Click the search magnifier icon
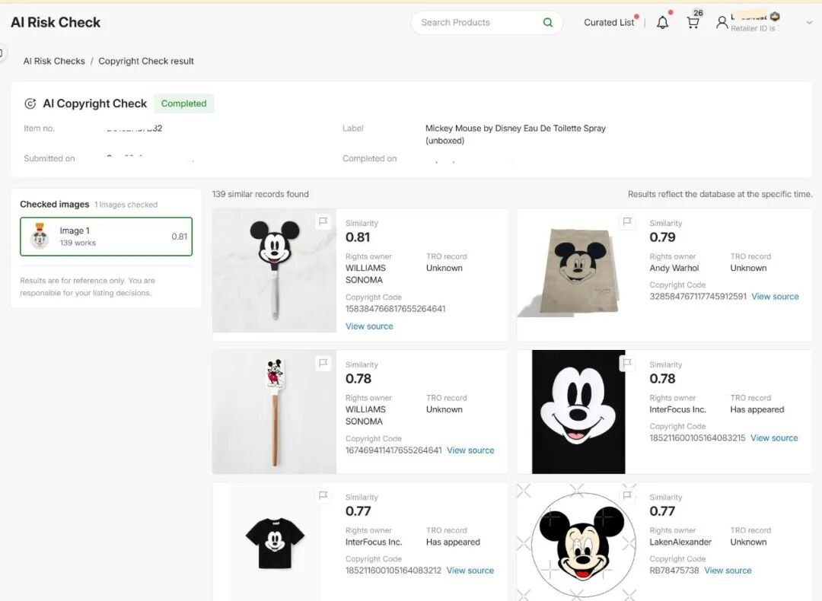The image size is (822, 601). [548, 23]
